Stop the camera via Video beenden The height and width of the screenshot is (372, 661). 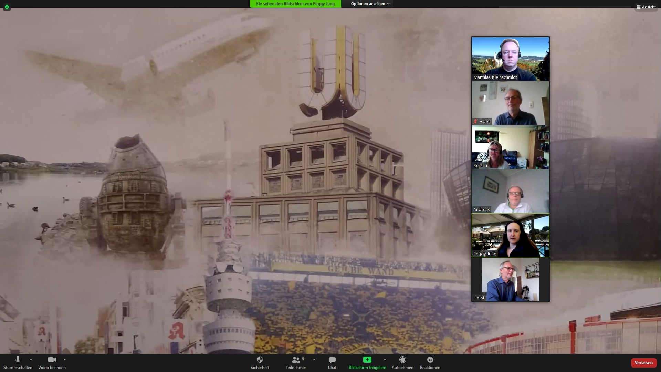[x=52, y=360]
